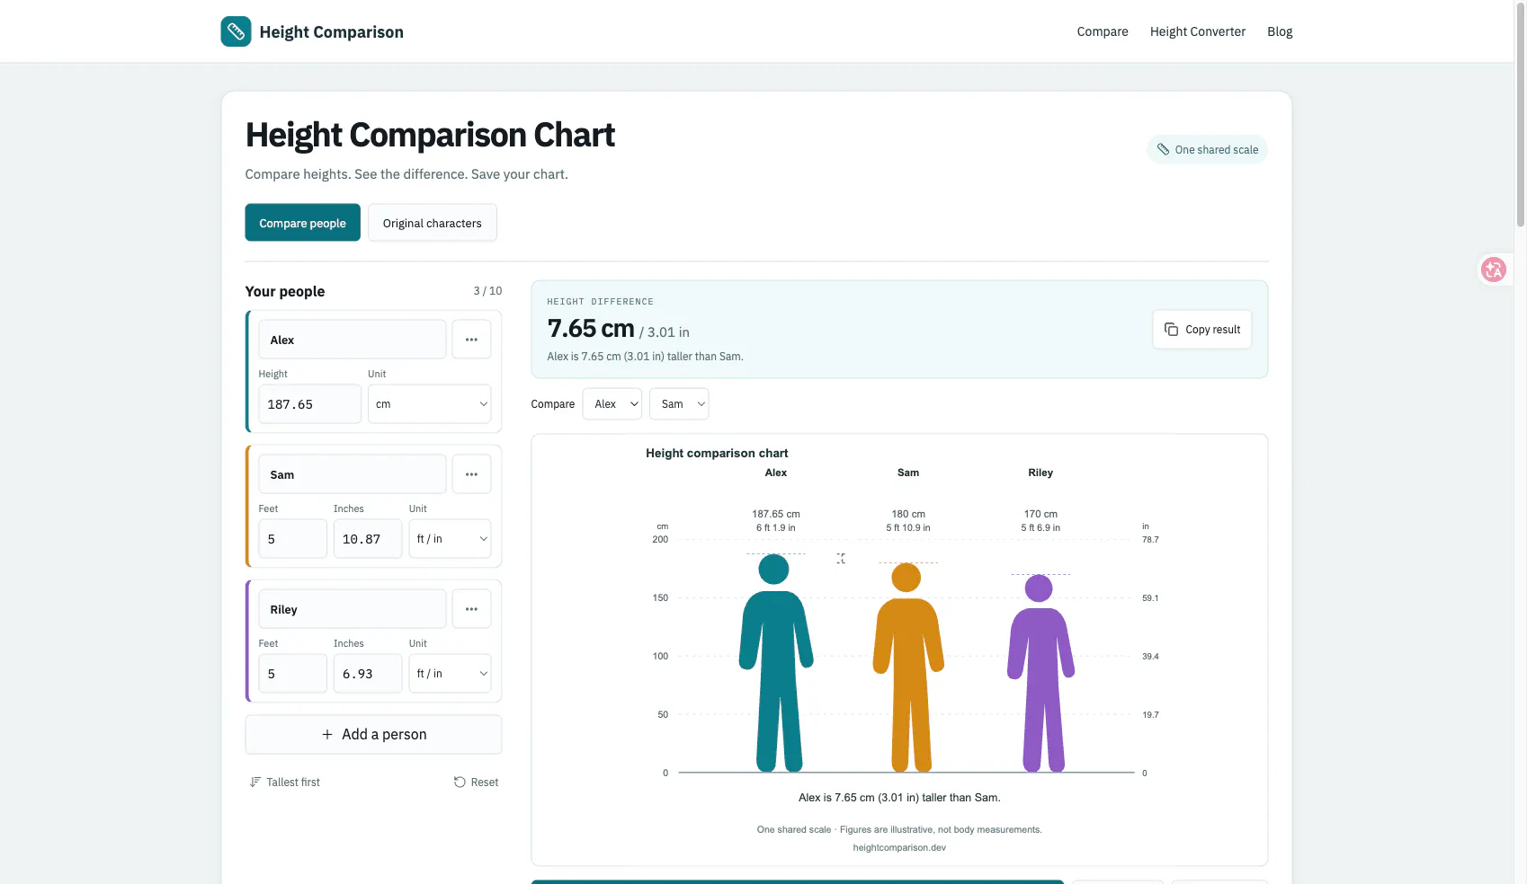Click the Sam name field
The width and height of the screenshot is (1527, 884).
coord(353,474)
